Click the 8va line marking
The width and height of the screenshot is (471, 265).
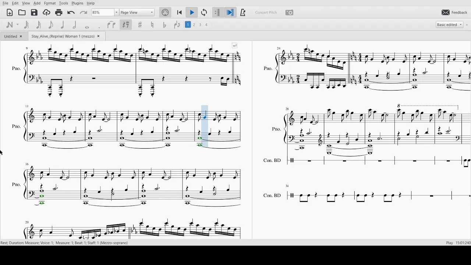click(428, 106)
